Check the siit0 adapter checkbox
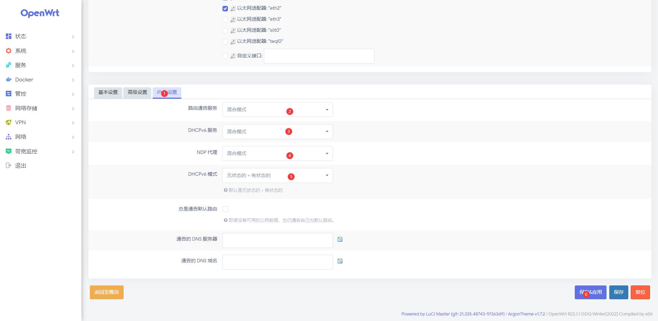Image resolution: width=658 pixels, height=321 pixels. click(x=225, y=30)
